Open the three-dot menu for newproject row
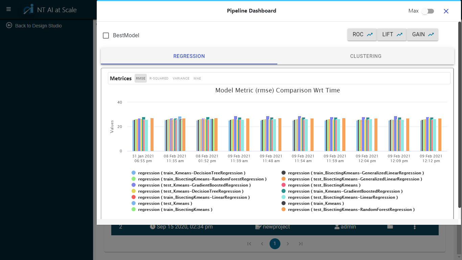Image resolution: width=462 pixels, height=260 pixels. [x=415, y=227]
